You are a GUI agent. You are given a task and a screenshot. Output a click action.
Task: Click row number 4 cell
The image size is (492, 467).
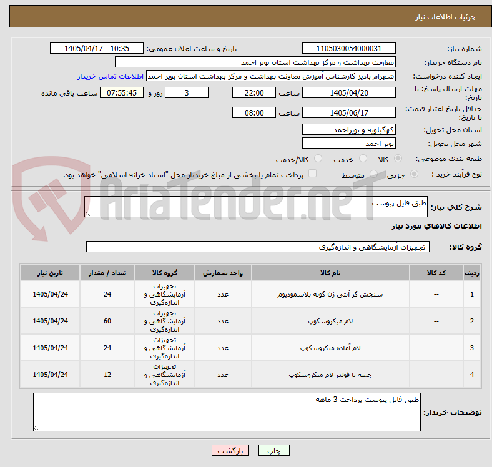(471, 375)
